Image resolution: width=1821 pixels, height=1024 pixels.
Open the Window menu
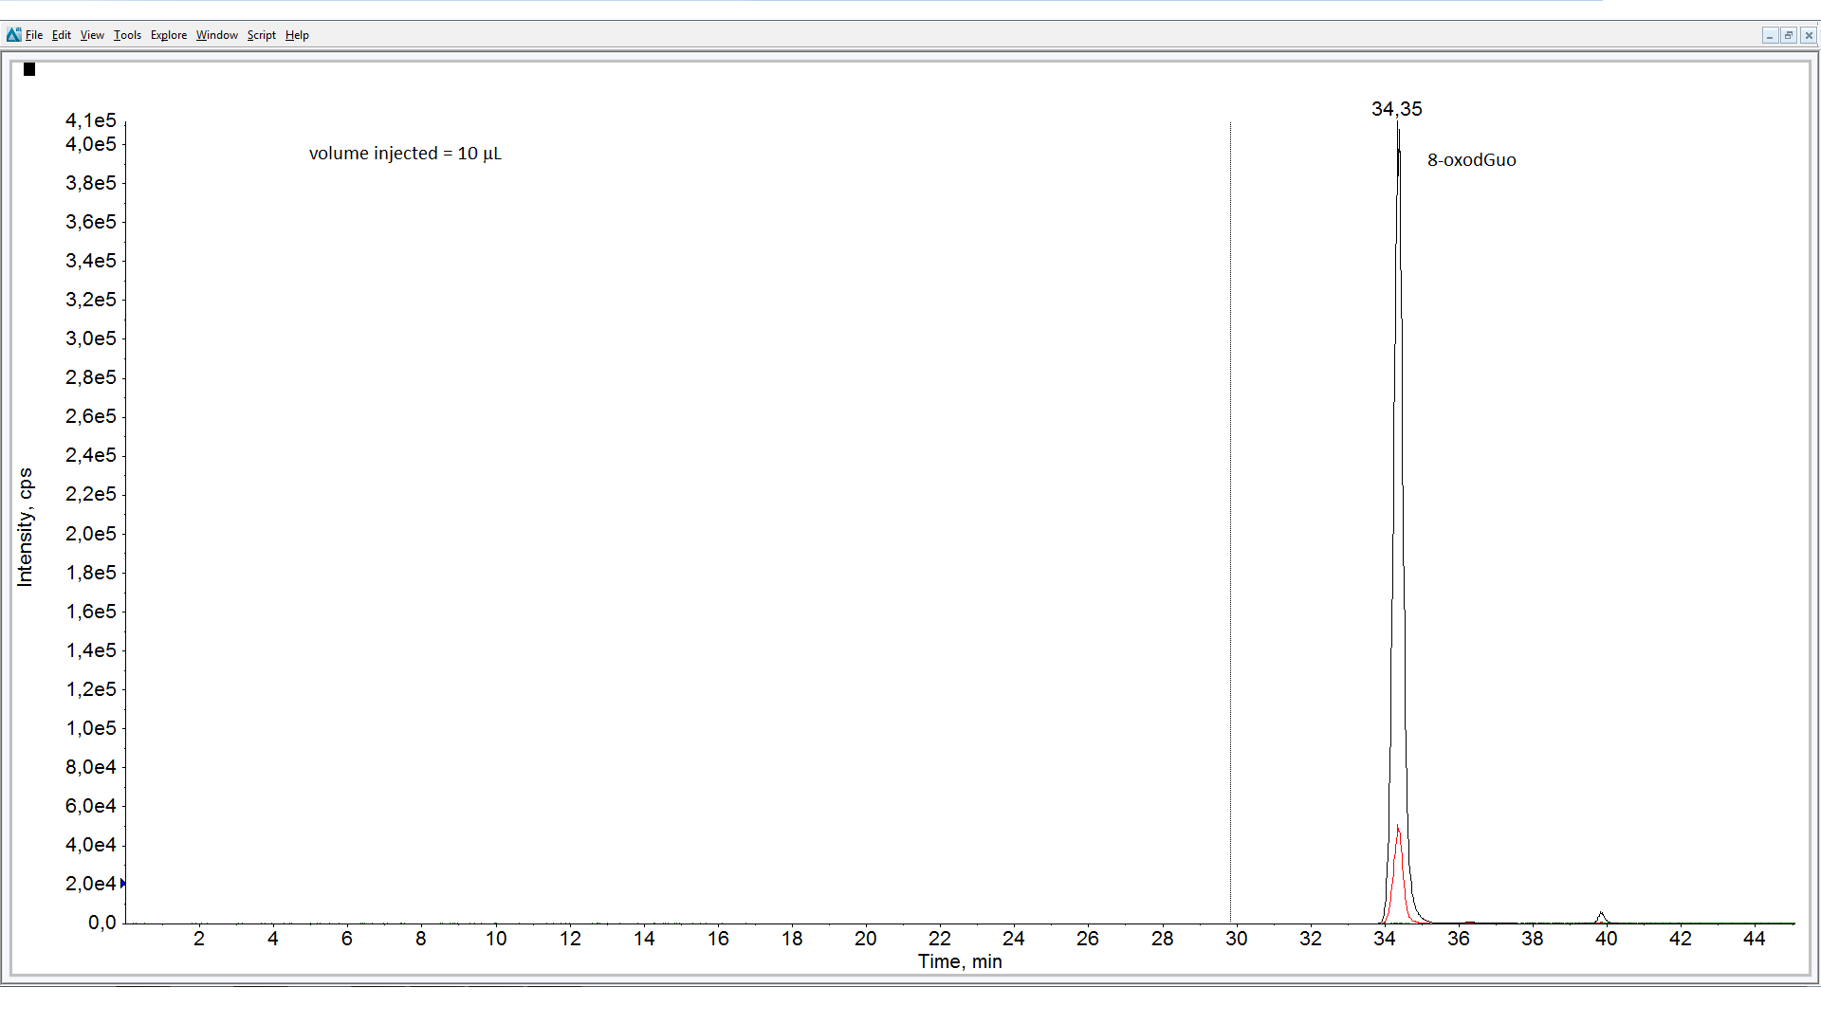(x=217, y=35)
